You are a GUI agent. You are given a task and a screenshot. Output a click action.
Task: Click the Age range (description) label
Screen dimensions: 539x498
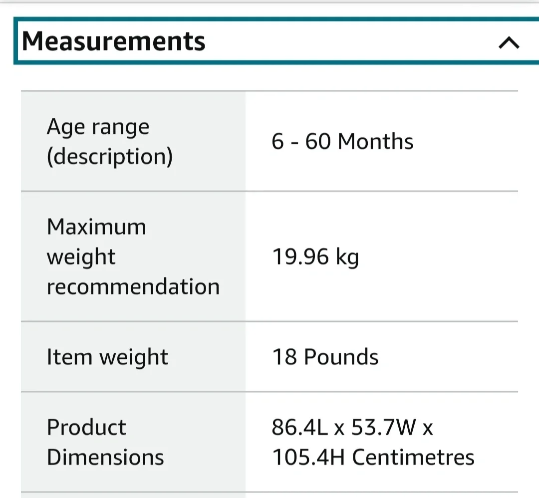pos(110,141)
